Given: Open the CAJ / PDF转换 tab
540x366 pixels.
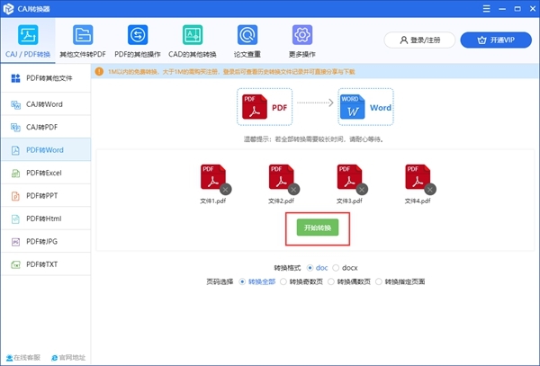Looking at the screenshot, I should pos(28,40).
